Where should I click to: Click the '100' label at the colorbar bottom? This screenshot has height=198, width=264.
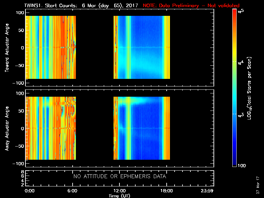(x=242, y=166)
